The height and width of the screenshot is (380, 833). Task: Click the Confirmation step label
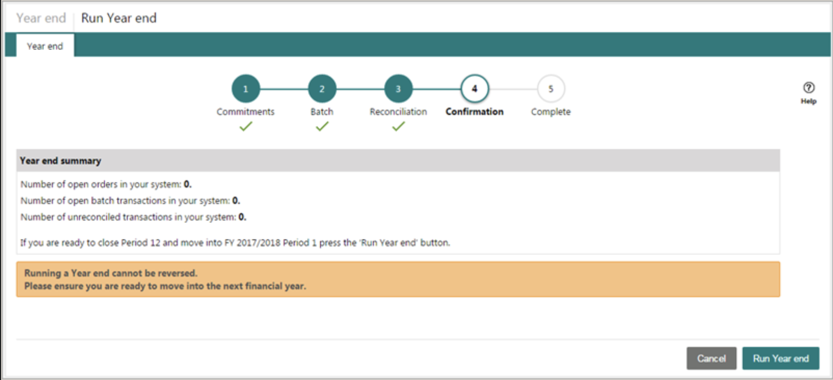tap(474, 111)
